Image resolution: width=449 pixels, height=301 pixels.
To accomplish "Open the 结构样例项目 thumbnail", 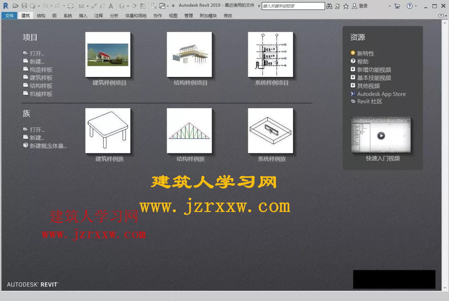I will pos(189,54).
